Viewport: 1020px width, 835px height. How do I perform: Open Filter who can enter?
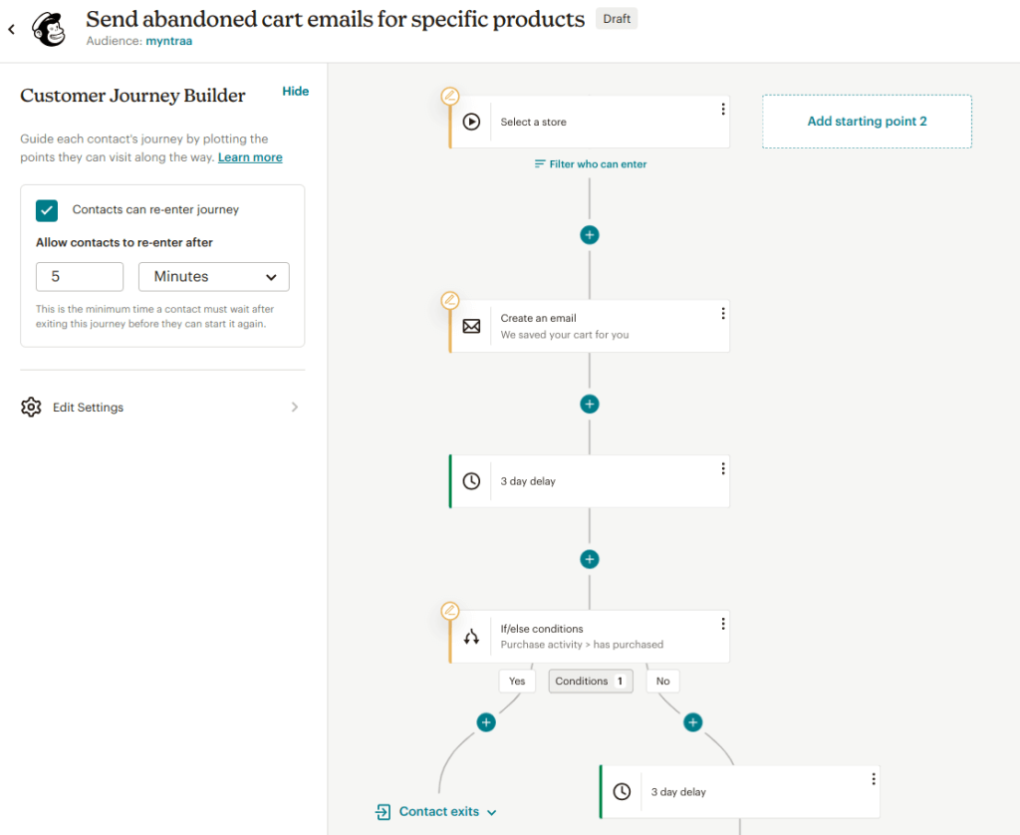click(591, 164)
